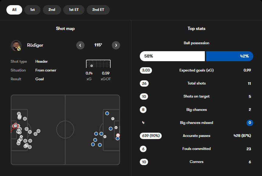Show stats for the 2nd half
262x176 pixels.
(52, 10)
